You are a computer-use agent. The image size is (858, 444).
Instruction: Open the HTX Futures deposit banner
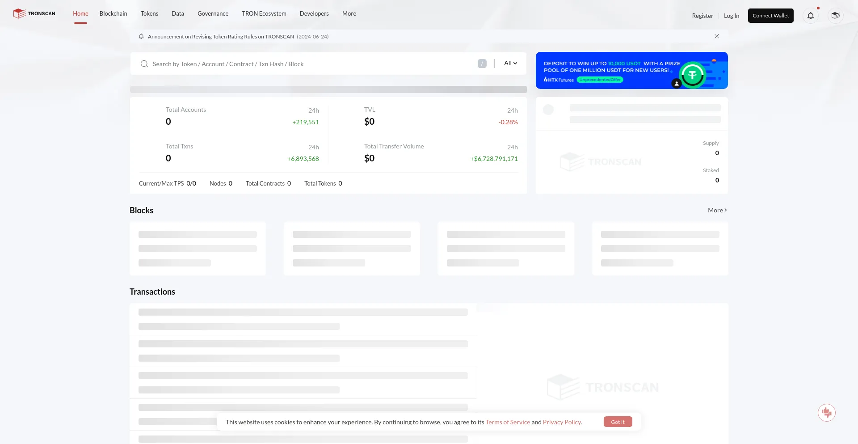tap(631, 70)
